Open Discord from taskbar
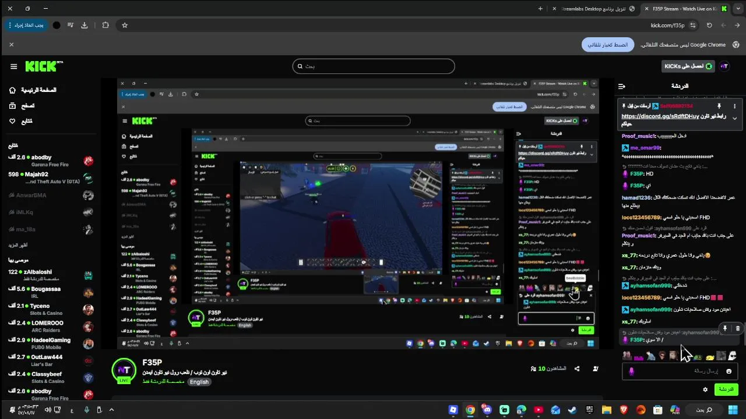 [487, 410]
